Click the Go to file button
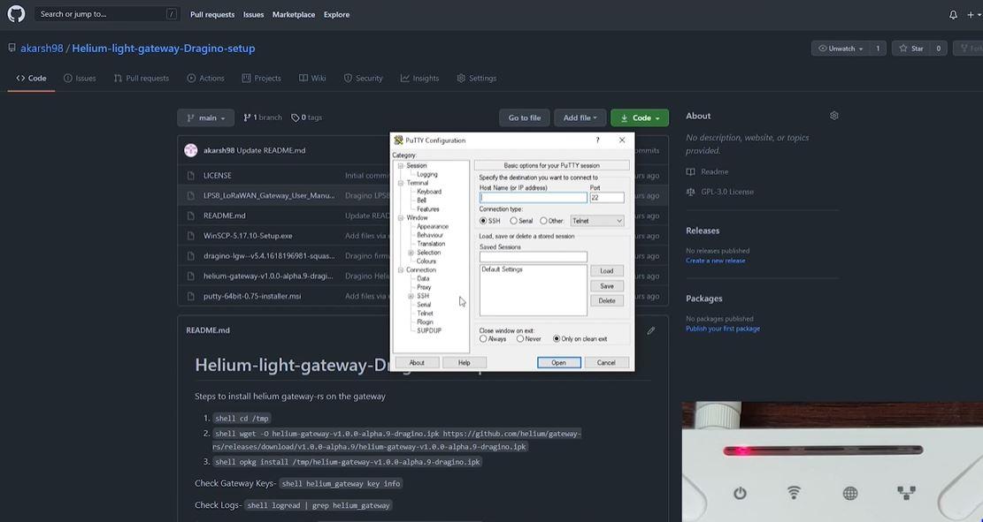Viewport: 983px width, 522px height. (x=524, y=117)
